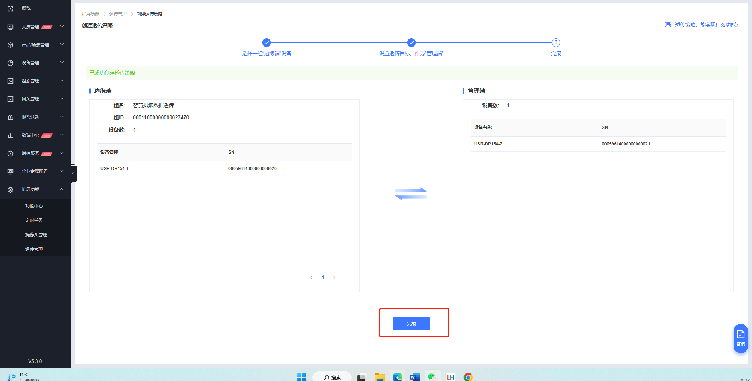Screen dimensions: 752x381
Task: Expand the 网关管理 menu chevron
Action: point(62,99)
